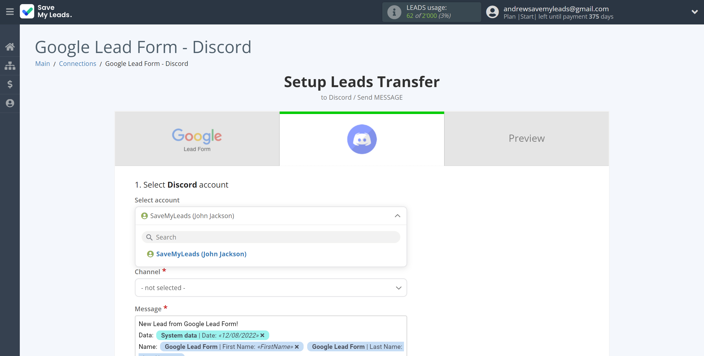The height and width of the screenshot is (356, 704).
Task: Click the '62 of 2'000 (3%)' usage text
Action: point(429,16)
